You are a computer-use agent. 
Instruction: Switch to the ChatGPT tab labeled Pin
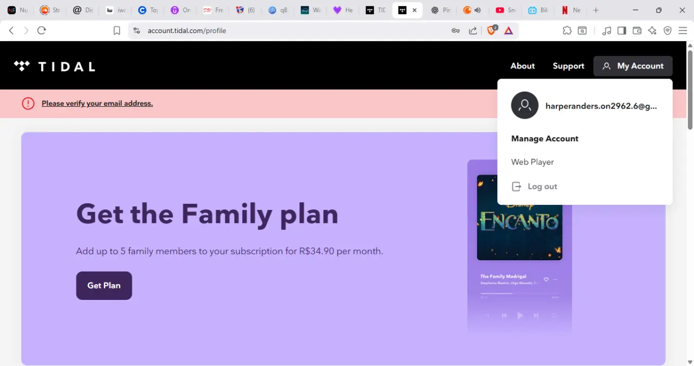coord(441,10)
